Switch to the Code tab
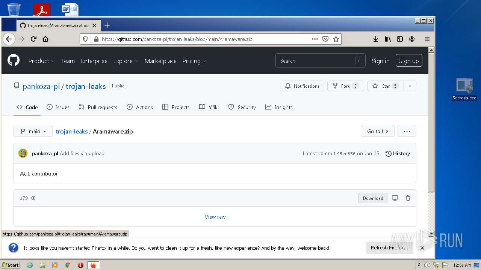 tap(27, 107)
